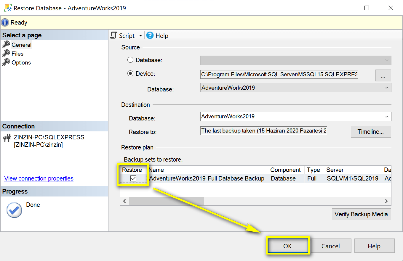The image size is (403, 261).
Task: Maximize the Restore Database window
Action: [x=367, y=8]
